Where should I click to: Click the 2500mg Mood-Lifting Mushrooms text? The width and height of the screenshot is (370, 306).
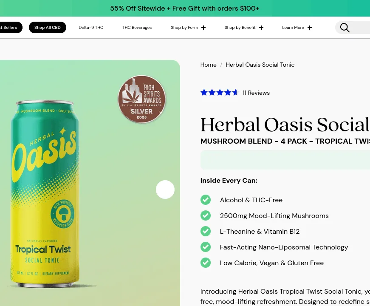(x=274, y=216)
